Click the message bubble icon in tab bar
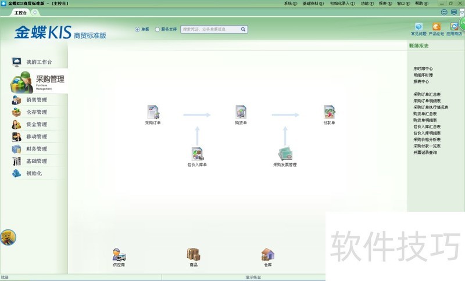The width and height of the screenshot is (465, 281). click(454, 12)
